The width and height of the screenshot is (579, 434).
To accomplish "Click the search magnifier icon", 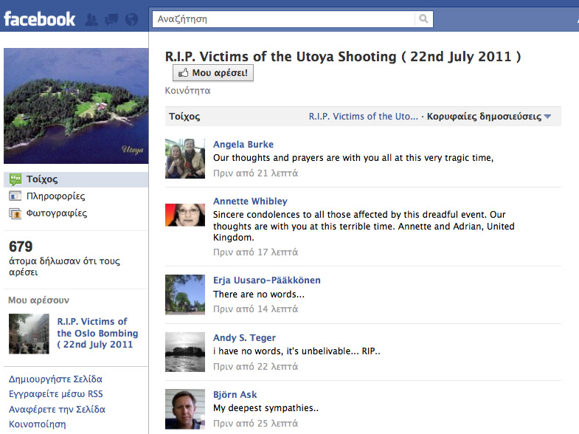I will coord(423,19).
